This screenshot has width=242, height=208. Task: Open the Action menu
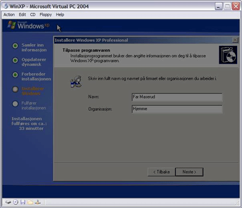9,15
